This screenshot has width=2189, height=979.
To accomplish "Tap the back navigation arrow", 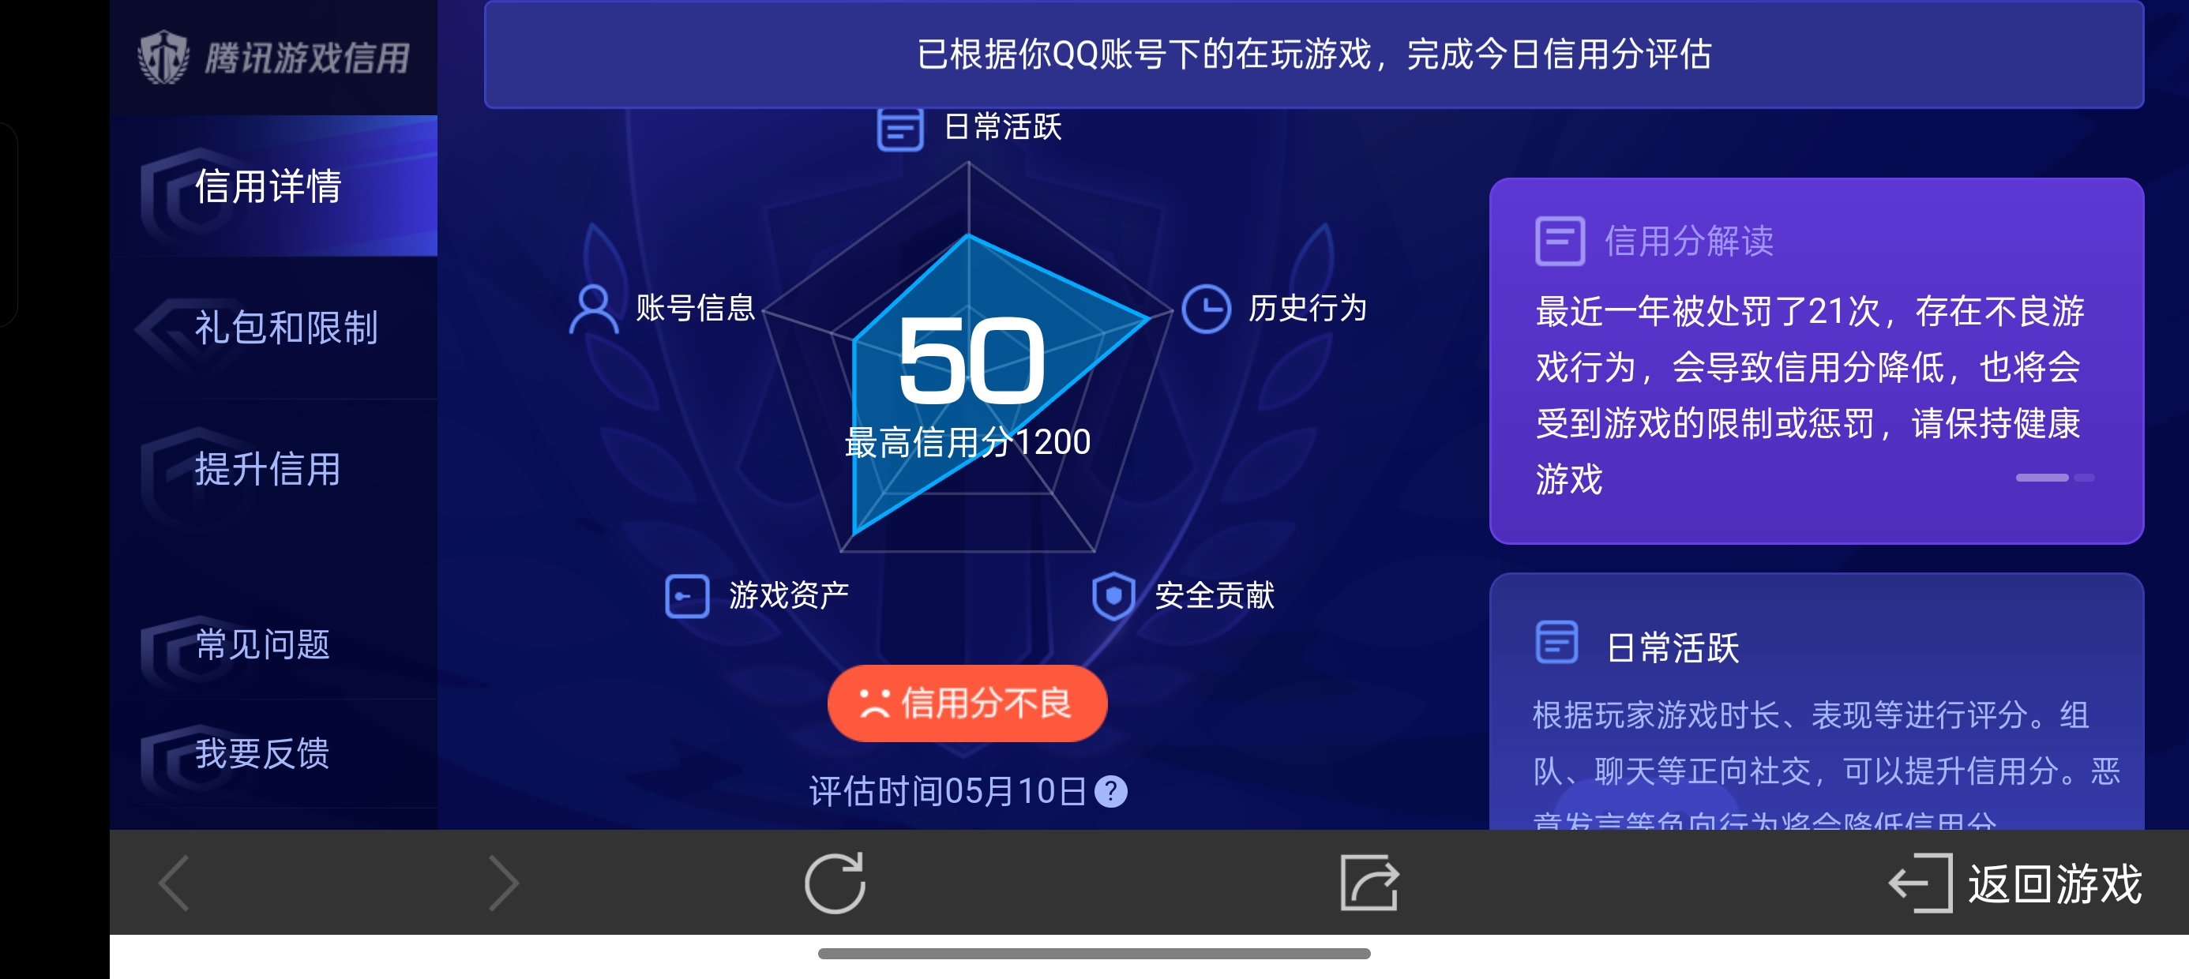I will [174, 882].
